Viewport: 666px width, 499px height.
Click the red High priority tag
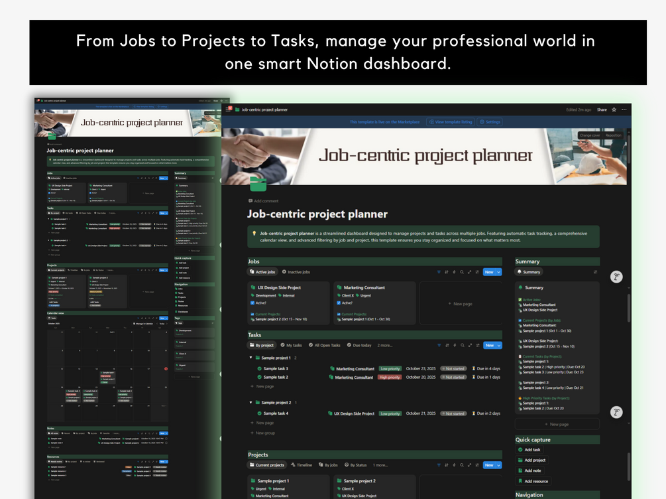(390, 378)
